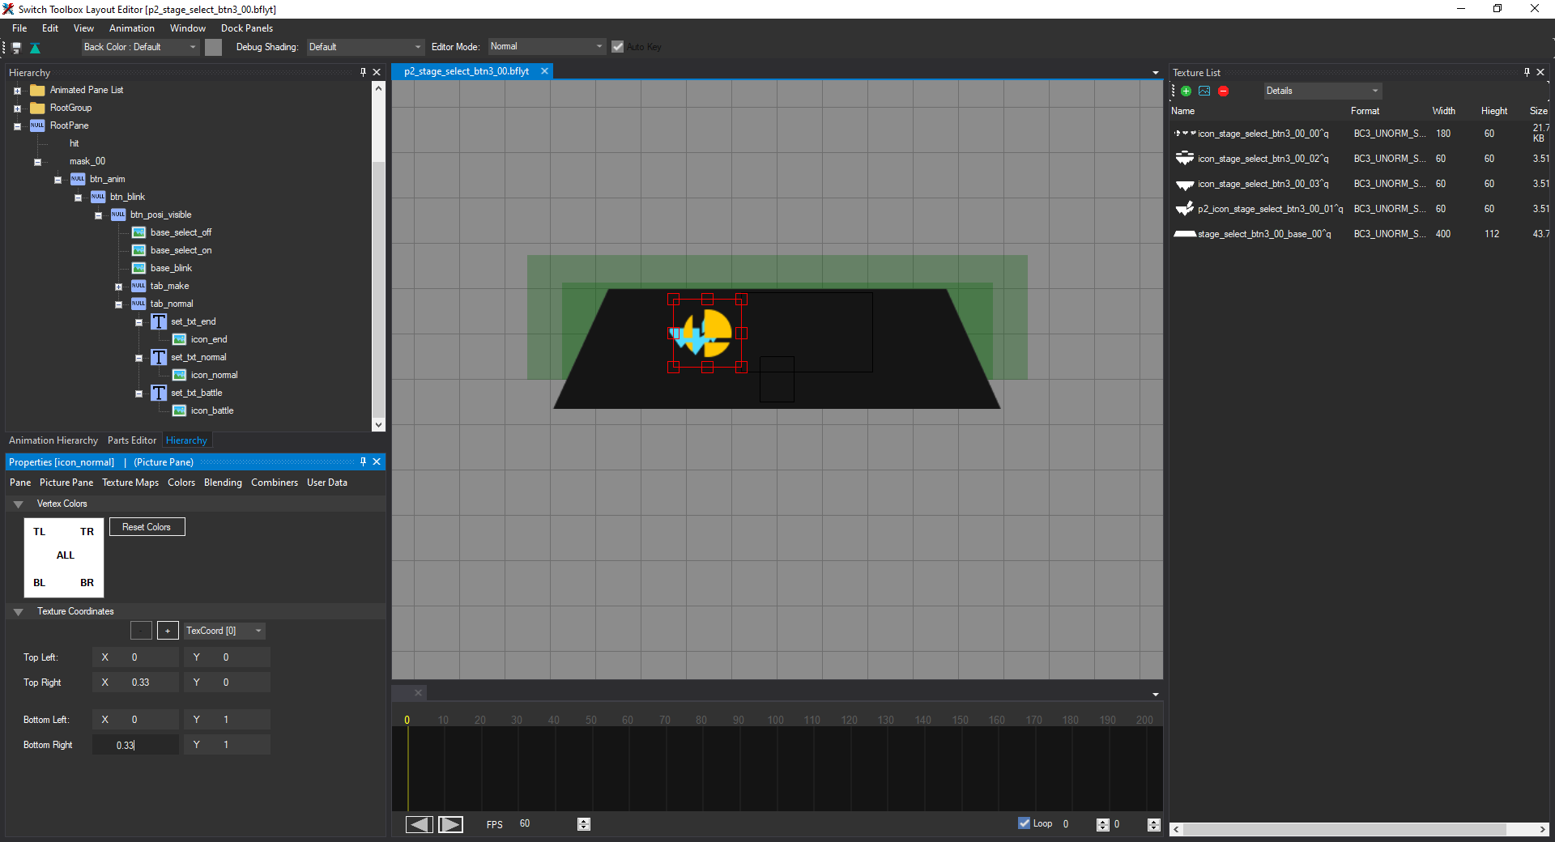Remove texture using red minus icon
This screenshot has width=1555, height=842.
point(1223,91)
